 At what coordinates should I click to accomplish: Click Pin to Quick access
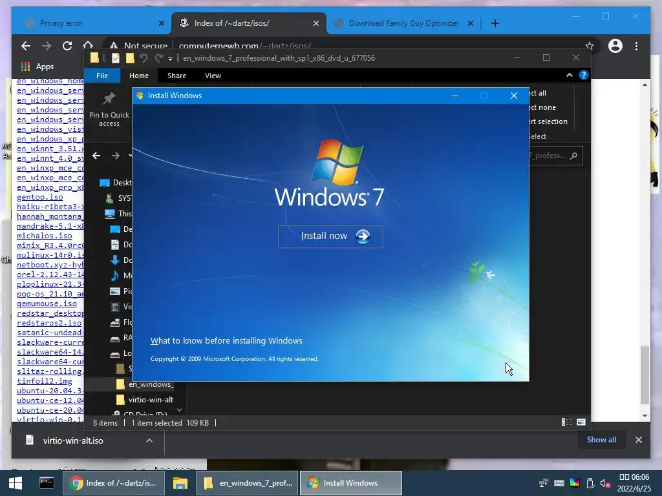point(109,110)
